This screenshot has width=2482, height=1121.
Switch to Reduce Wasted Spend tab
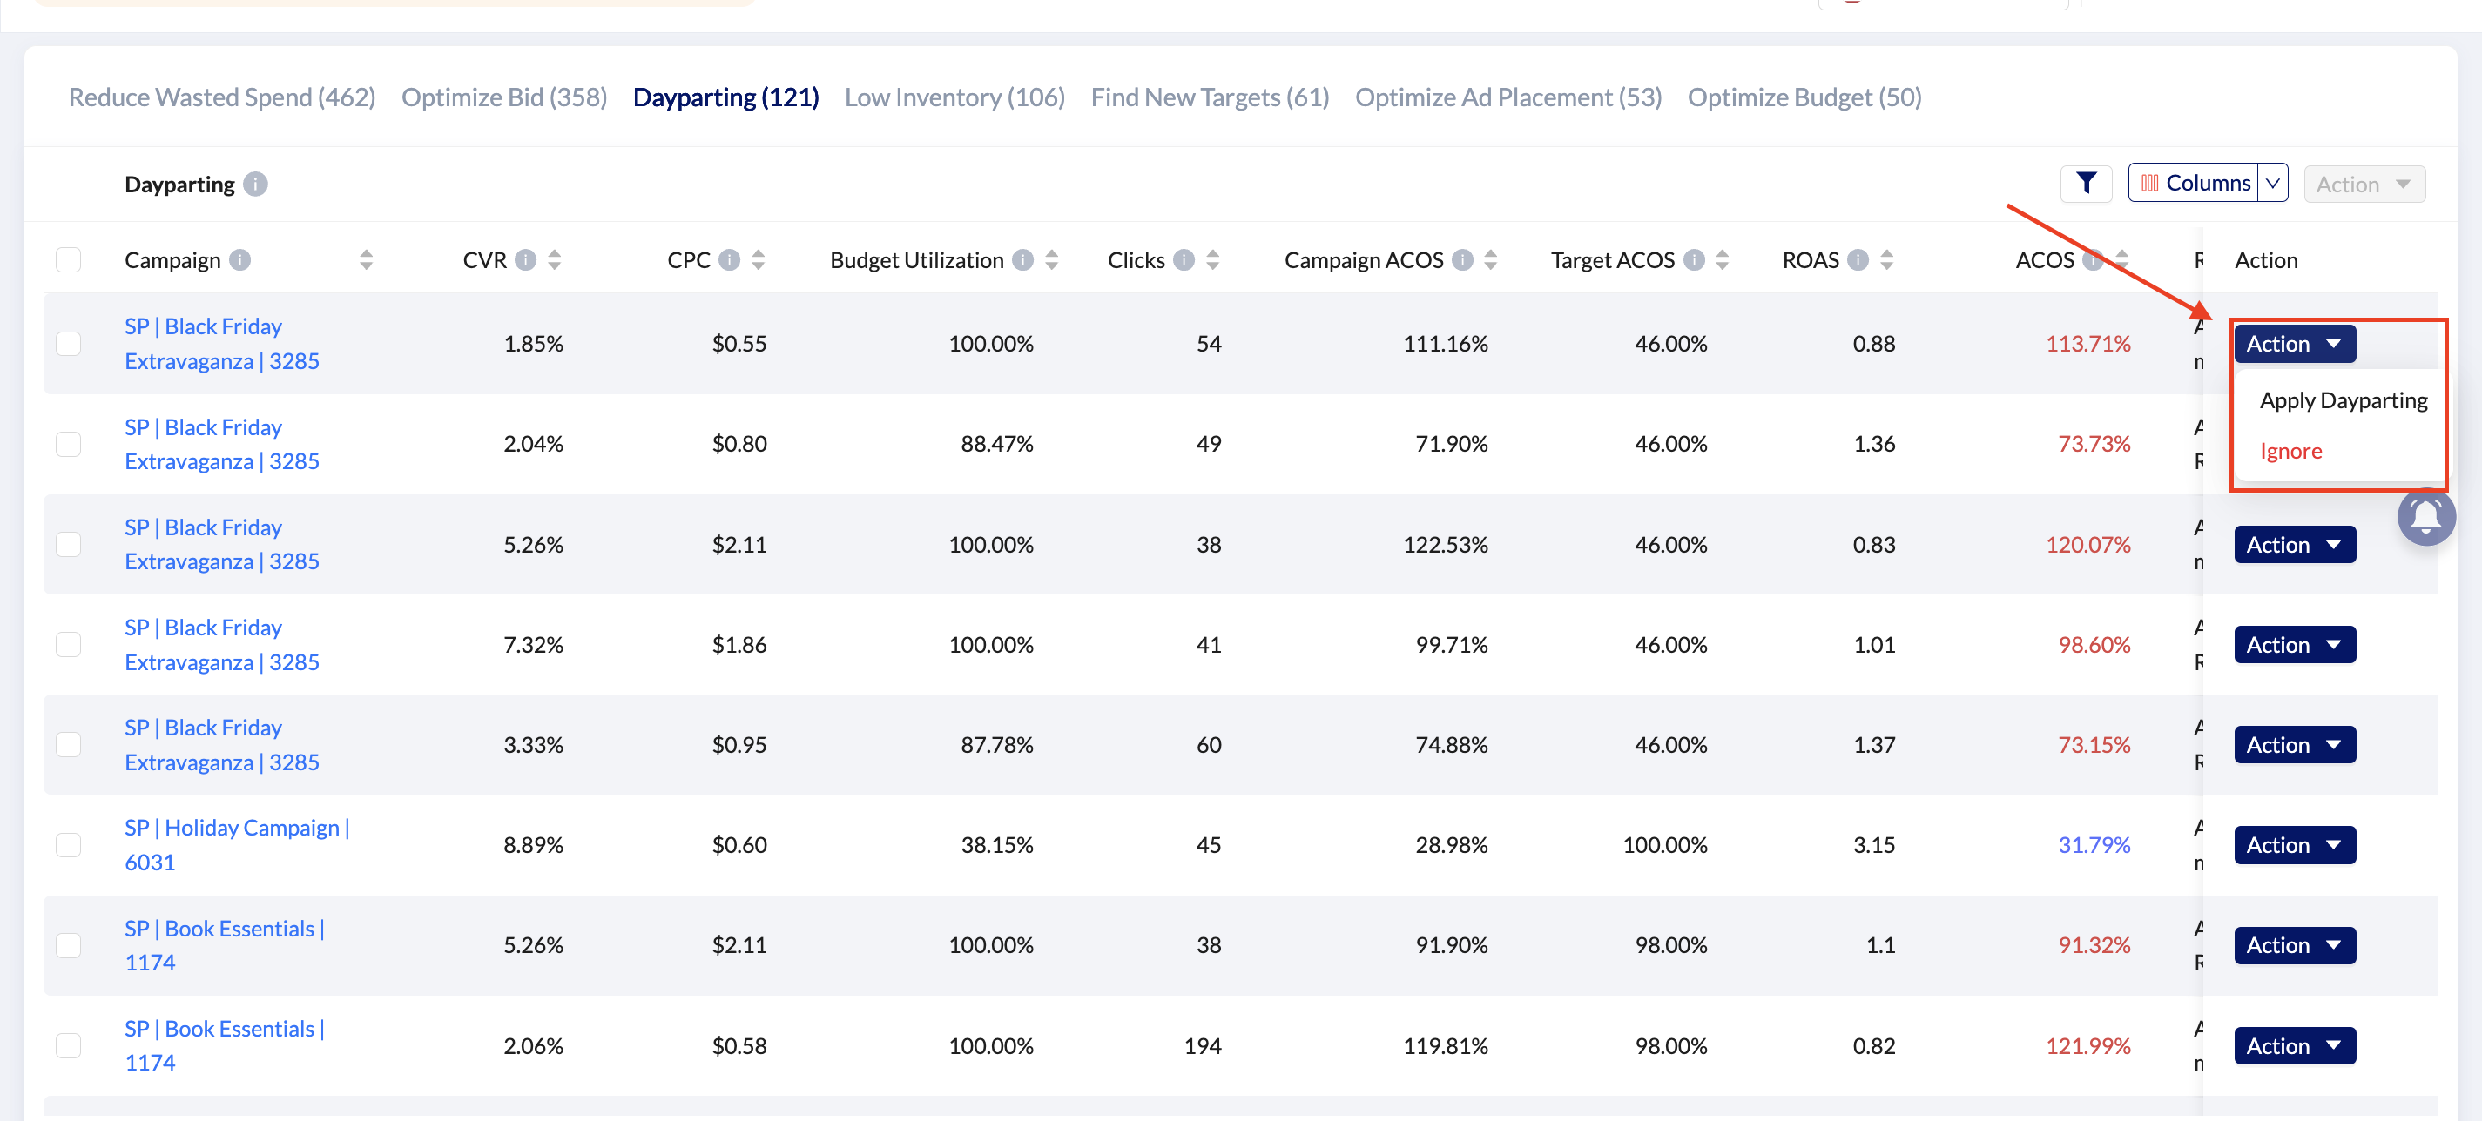tap(221, 97)
